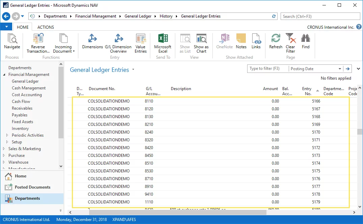
Task: Expand the Periodic Activities tree node
Action: point(7,135)
